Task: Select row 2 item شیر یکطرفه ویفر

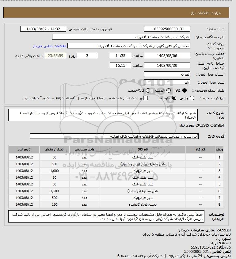Action: [x=143, y=164]
